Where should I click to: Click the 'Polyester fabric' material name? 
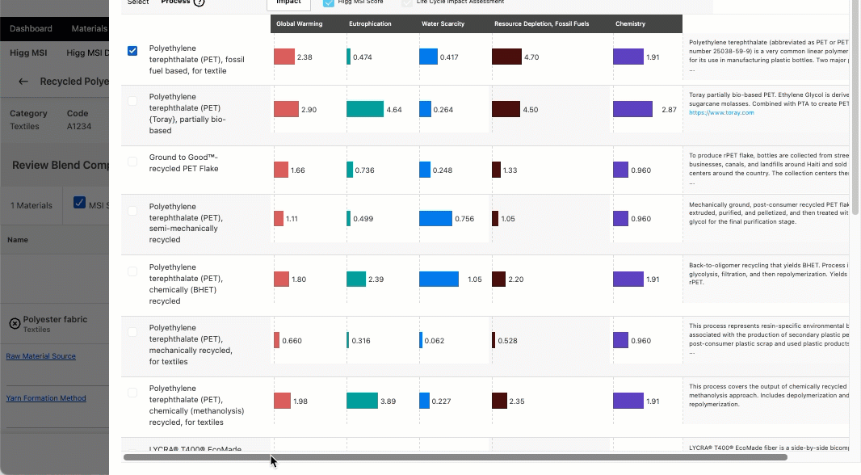55,319
